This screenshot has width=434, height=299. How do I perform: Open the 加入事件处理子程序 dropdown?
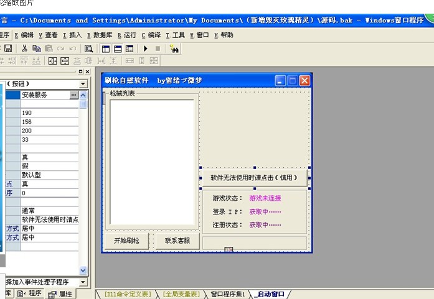click(83, 282)
